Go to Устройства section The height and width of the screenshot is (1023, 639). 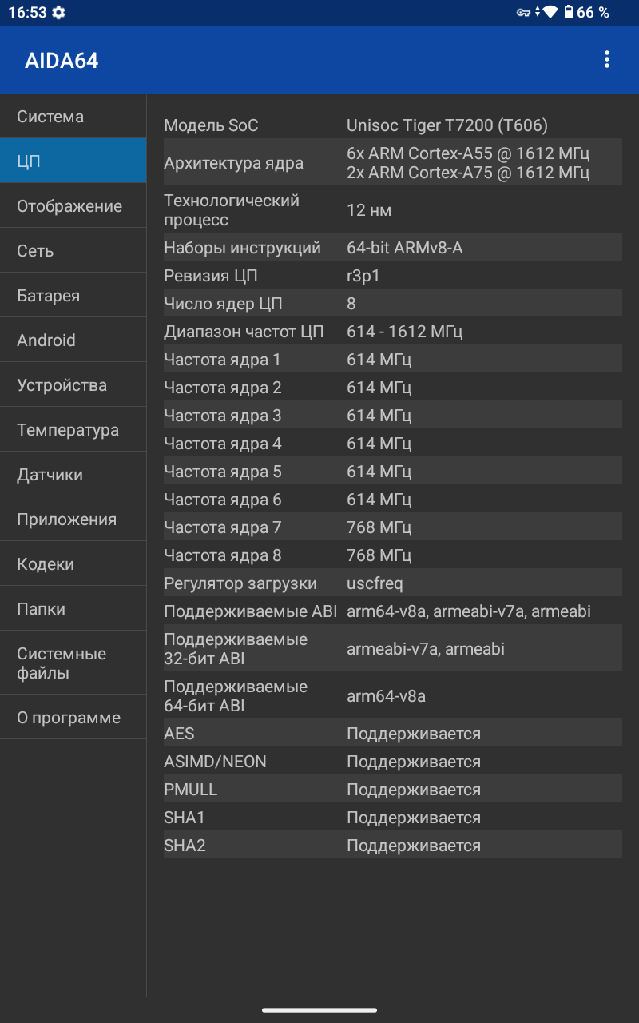[x=73, y=385]
